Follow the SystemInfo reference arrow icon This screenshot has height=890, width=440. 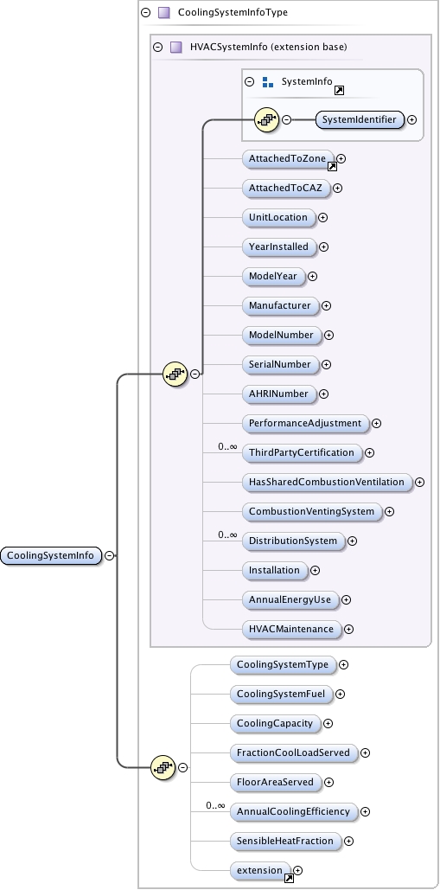[339, 90]
